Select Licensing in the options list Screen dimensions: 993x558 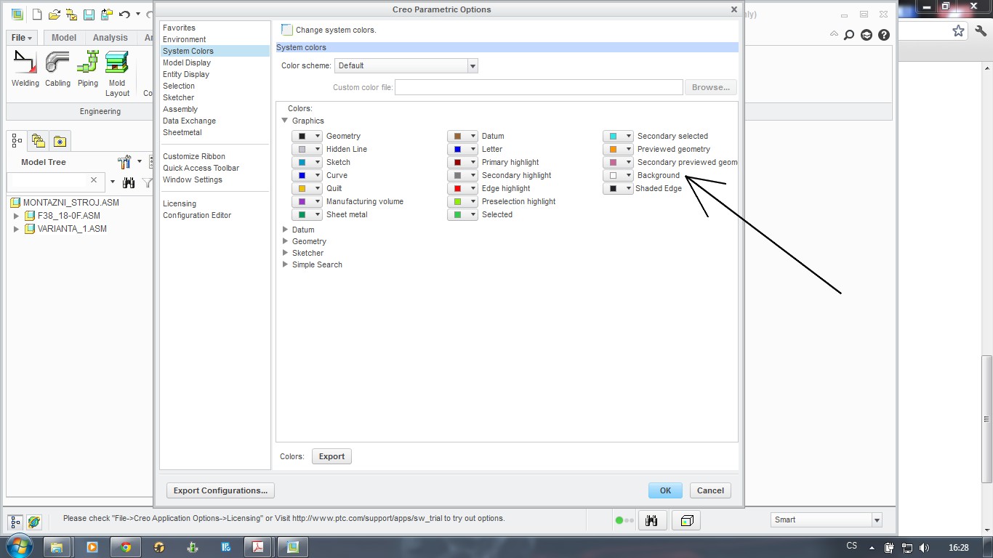[x=180, y=203]
